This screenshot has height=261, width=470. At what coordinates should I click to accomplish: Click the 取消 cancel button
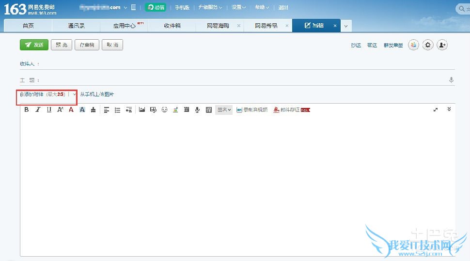pyautogui.click(x=112, y=45)
